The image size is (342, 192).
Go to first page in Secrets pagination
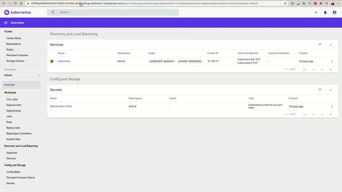tap(305, 115)
